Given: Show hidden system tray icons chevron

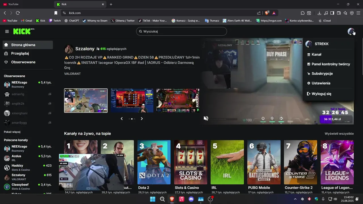Looking at the screenshot, I should point(295,199).
